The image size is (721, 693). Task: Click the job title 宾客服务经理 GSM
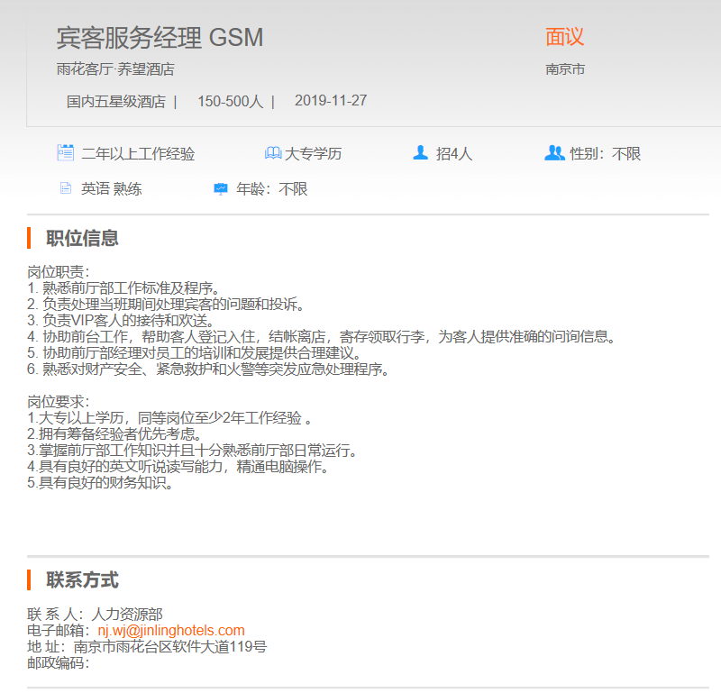pos(160,38)
